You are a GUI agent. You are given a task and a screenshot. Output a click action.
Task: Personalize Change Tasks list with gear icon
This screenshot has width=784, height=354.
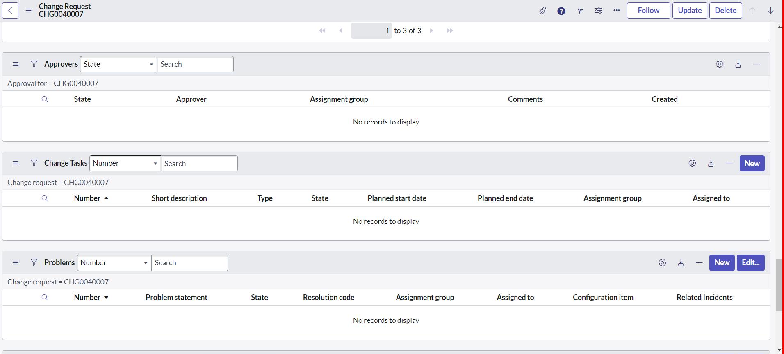pyautogui.click(x=692, y=163)
